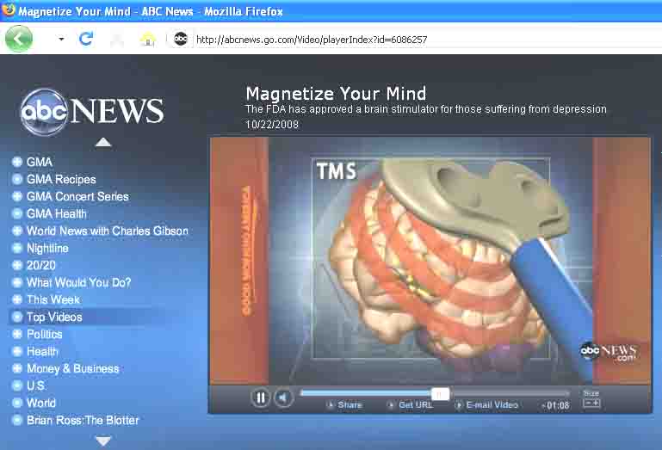Viewport: 662px width, 450px height.
Task: Open the Health category
Action: pos(43,351)
